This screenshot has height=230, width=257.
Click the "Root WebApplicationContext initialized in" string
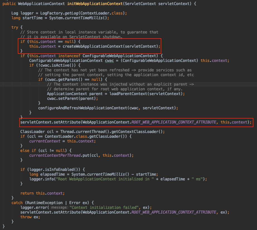pyautogui.click(x=100, y=179)
